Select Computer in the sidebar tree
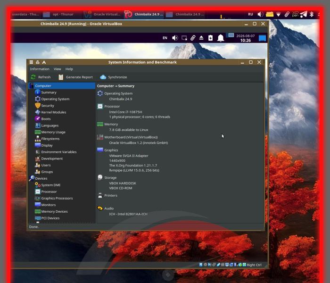This screenshot has width=330, height=283. 62,86
